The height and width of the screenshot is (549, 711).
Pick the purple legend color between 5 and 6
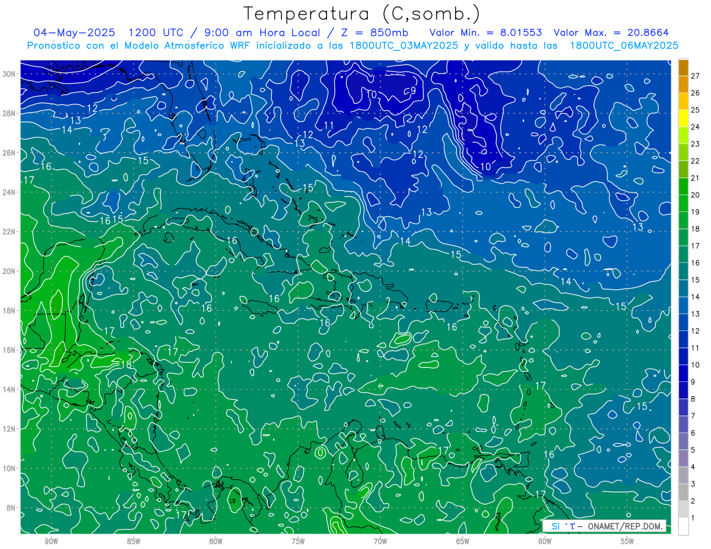pos(683,442)
